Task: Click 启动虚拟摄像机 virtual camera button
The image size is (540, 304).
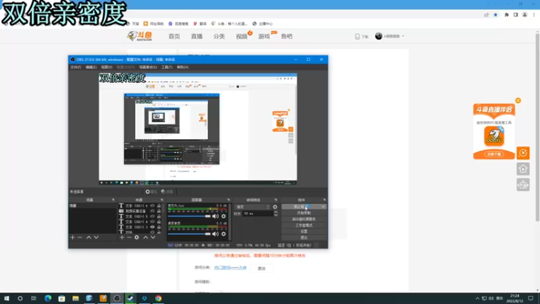Action: 304,219
